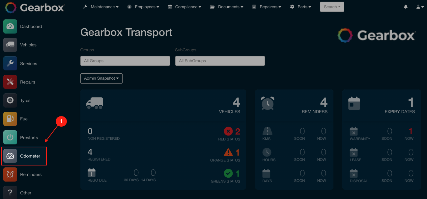The width and height of the screenshot is (427, 199).
Task: Click the orange status warning triangle icon
Action: (228, 152)
